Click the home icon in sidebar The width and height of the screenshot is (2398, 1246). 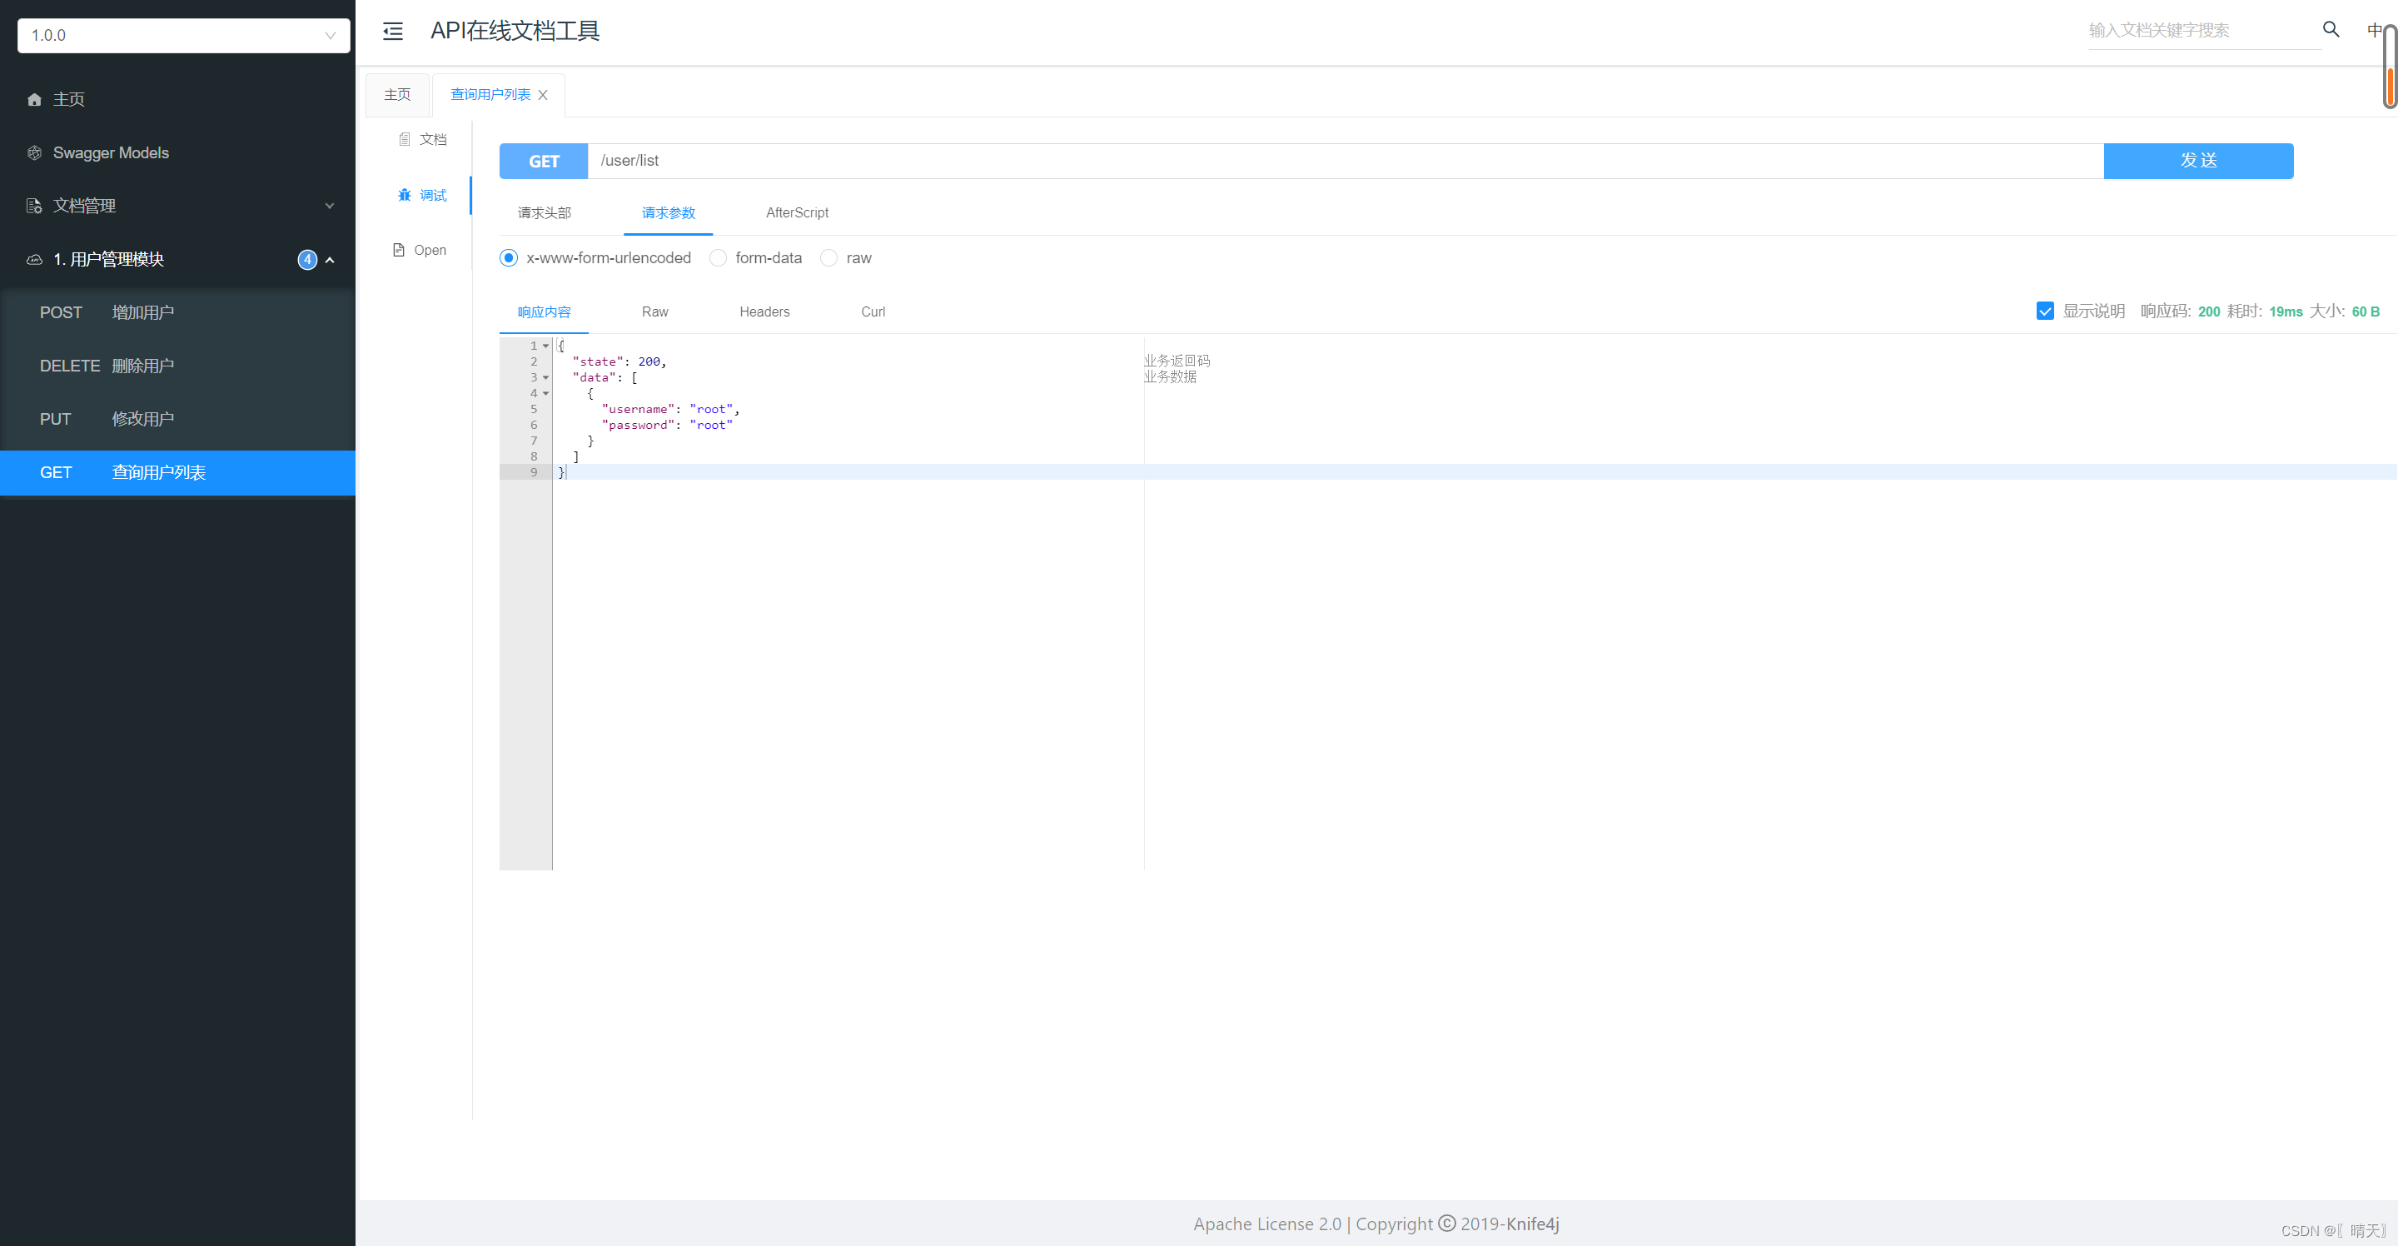point(34,100)
